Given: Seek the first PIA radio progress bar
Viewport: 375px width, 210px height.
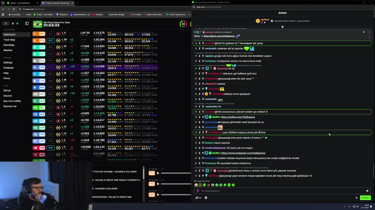Looking at the screenshot, I should [x=176, y=173].
